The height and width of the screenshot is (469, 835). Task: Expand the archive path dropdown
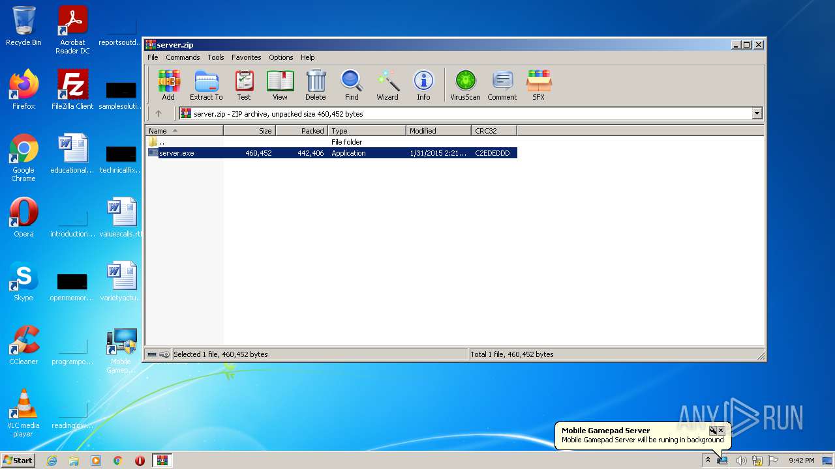pyautogui.click(x=757, y=113)
